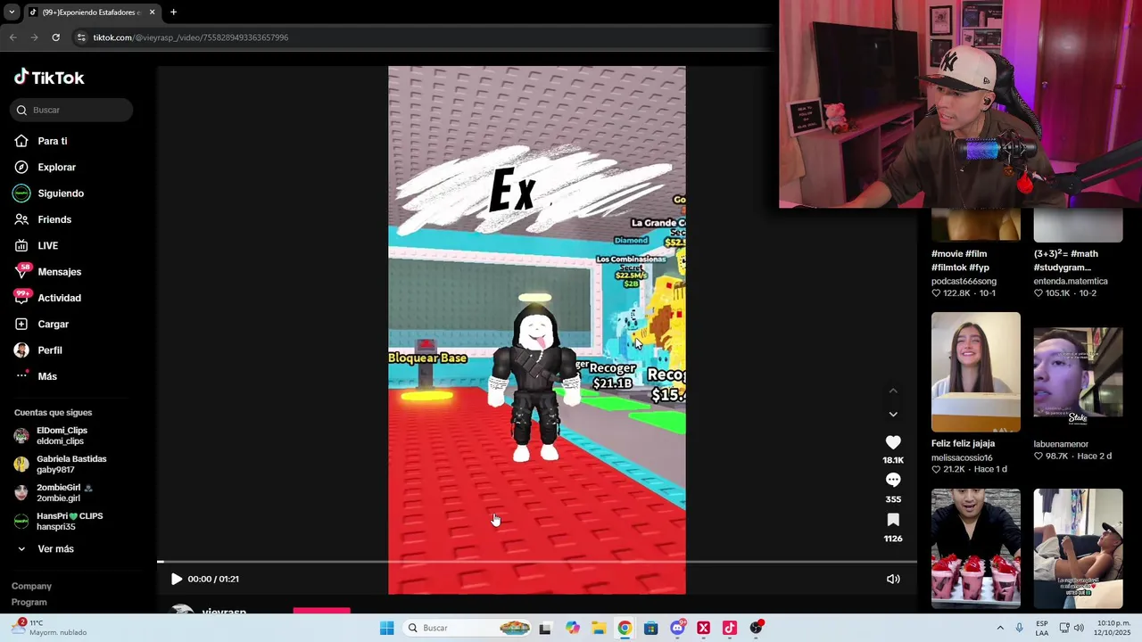This screenshot has height=642, width=1142.
Task: Open the '@vieyrasp_' uploader profile name
Action: [224, 612]
